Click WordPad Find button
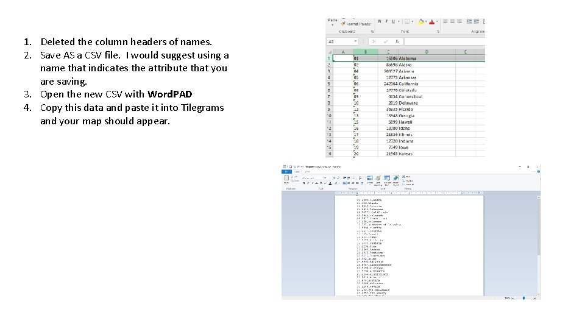 tap(406, 177)
